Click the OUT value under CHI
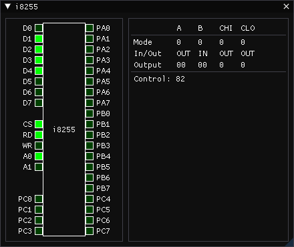The width and height of the screenshot is (294, 247). [x=227, y=53]
